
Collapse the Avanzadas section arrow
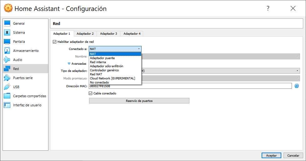tap(69, 63)
